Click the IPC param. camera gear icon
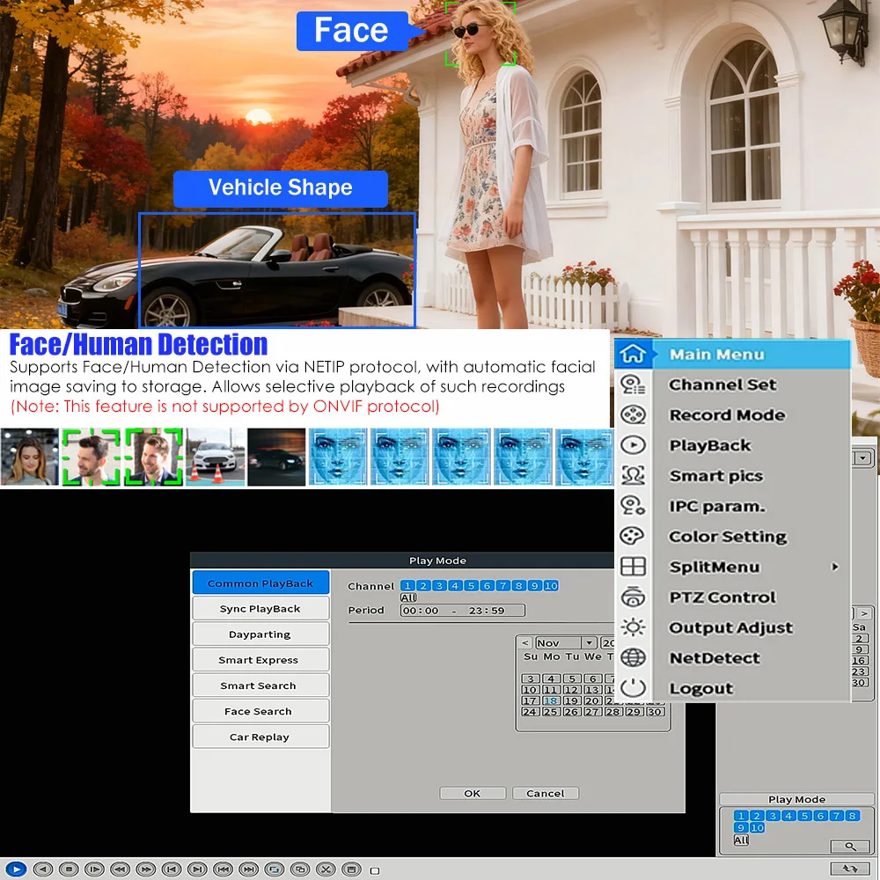This screenshot has height=880, width=880. [633, 506]
